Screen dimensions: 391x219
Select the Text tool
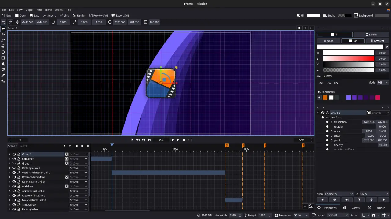[3, 64]
